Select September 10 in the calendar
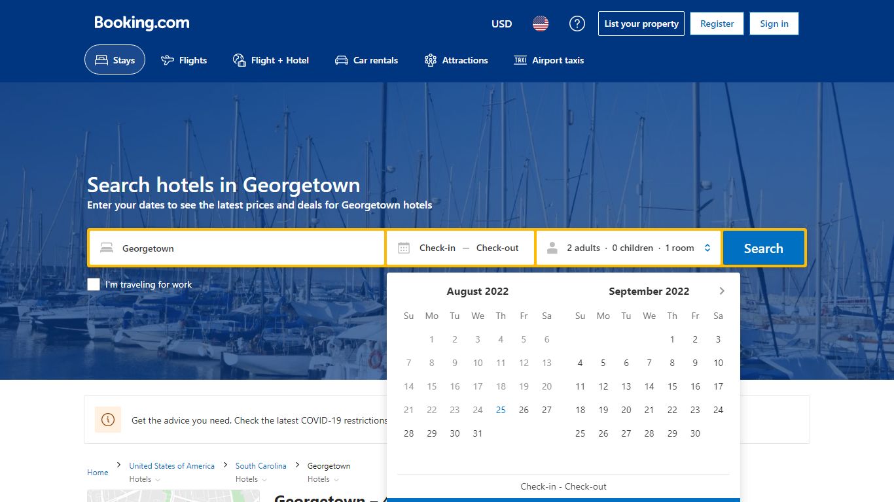Screen dimensions: 894x502 click(718, 363)
